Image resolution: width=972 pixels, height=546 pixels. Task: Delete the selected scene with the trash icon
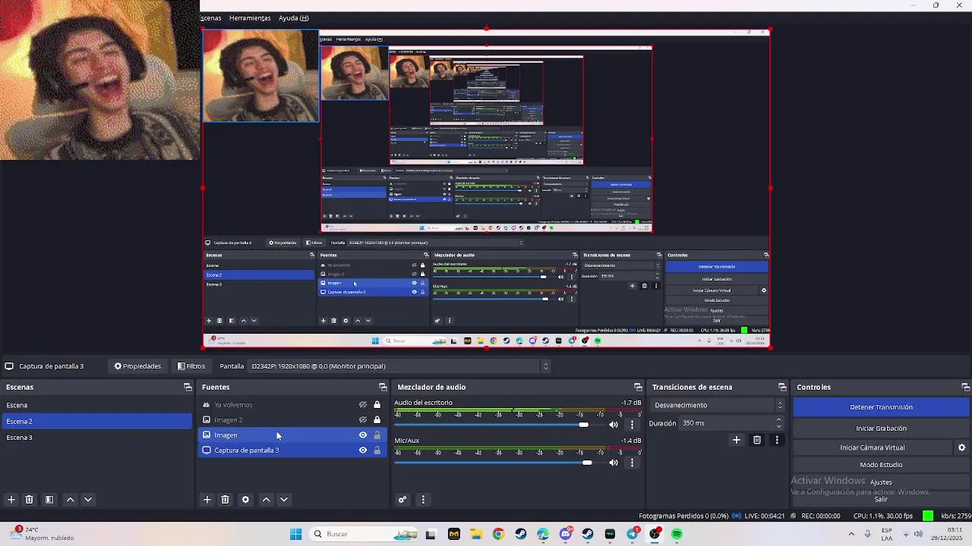coord(29,500)
